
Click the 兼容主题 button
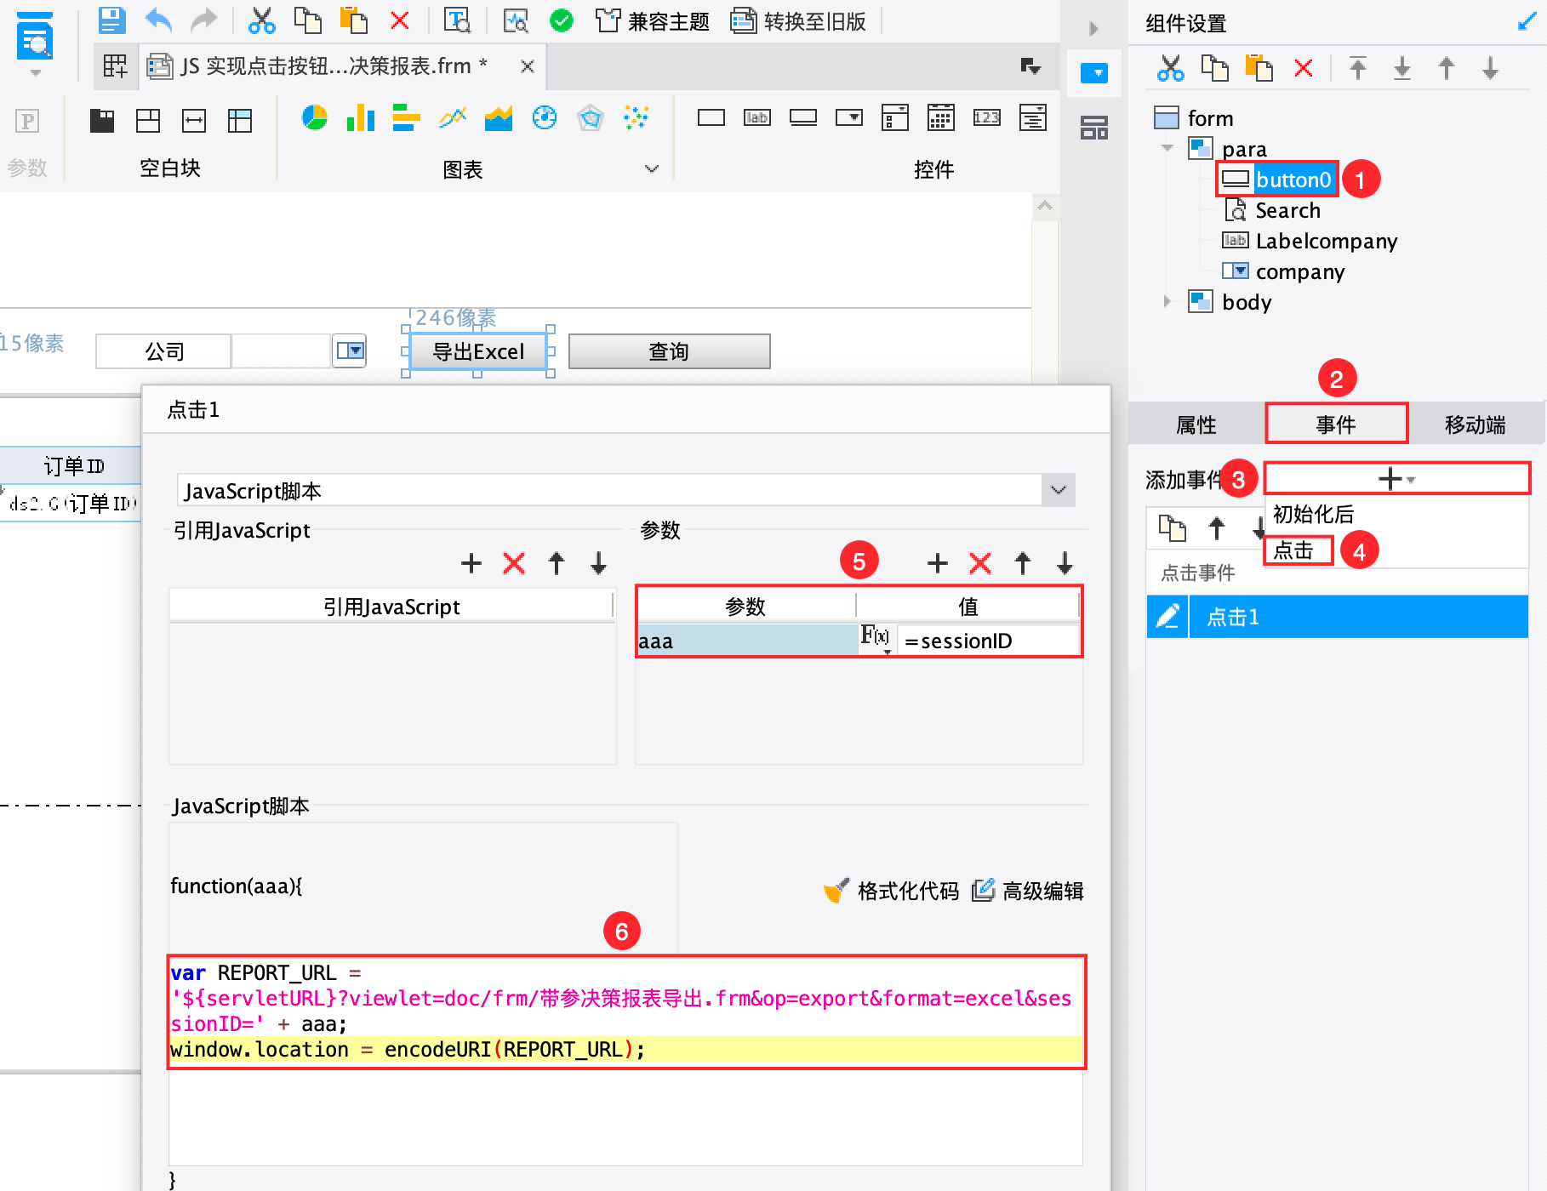(x=653, y=21)
